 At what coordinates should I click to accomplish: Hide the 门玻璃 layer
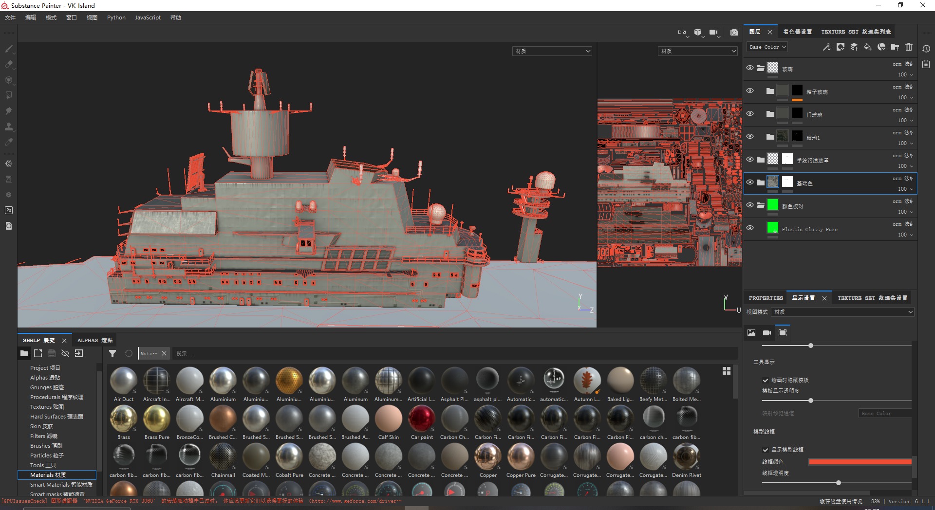(750, 113)
